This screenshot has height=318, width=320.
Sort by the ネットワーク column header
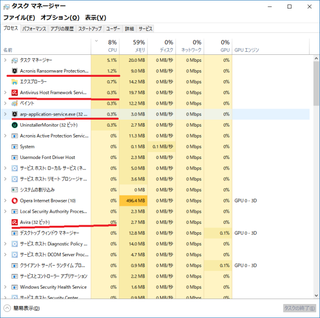tap(190, 46)
